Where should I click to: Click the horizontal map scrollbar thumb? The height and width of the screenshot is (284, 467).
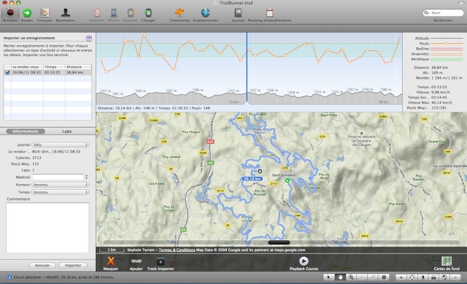coord(279,243)
